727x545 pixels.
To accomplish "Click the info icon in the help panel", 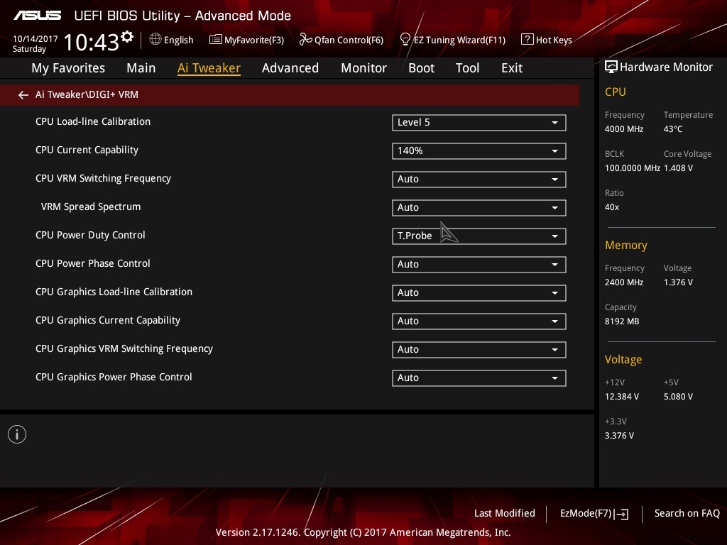I will pyautogui.click(x=17, y=434).
